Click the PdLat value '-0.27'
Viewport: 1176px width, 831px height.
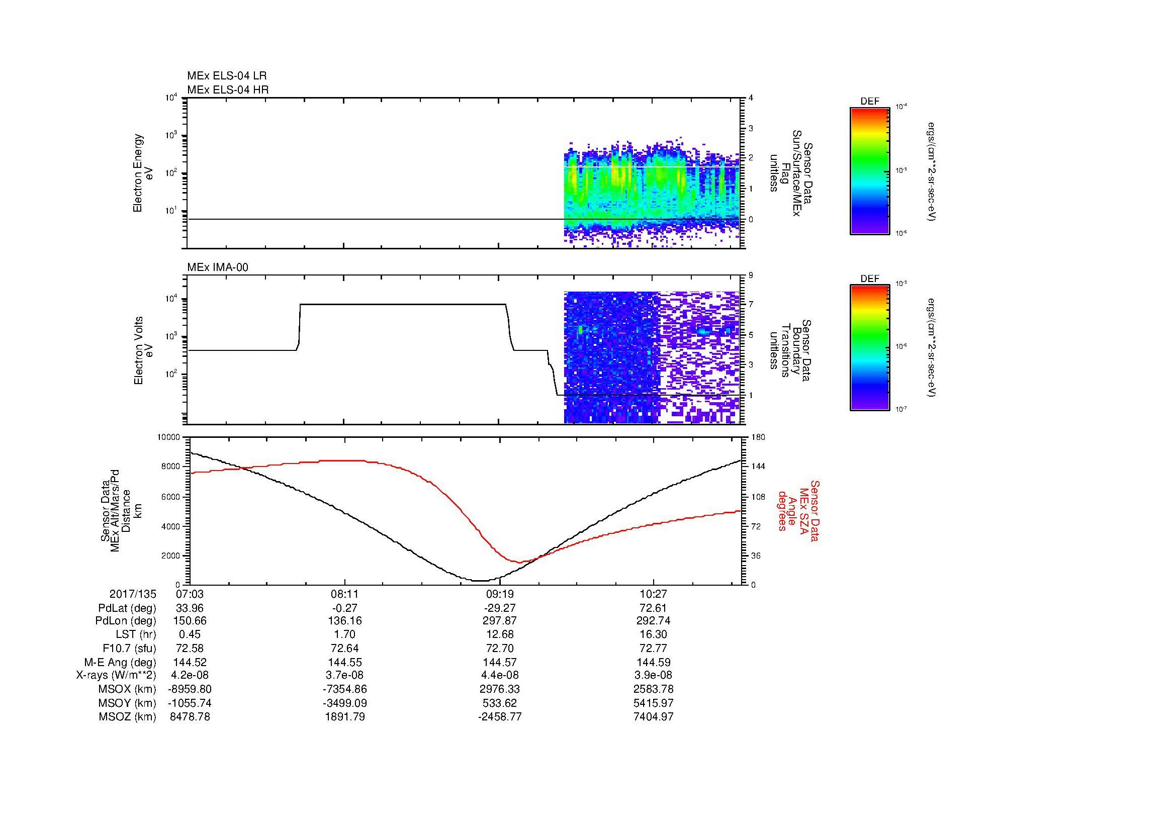[x=345, y=608]
